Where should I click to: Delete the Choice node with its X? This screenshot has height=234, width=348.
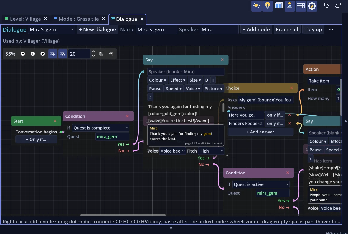click(291, 88)
